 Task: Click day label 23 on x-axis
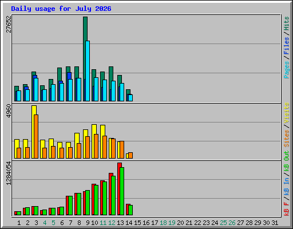coord(206,223)
